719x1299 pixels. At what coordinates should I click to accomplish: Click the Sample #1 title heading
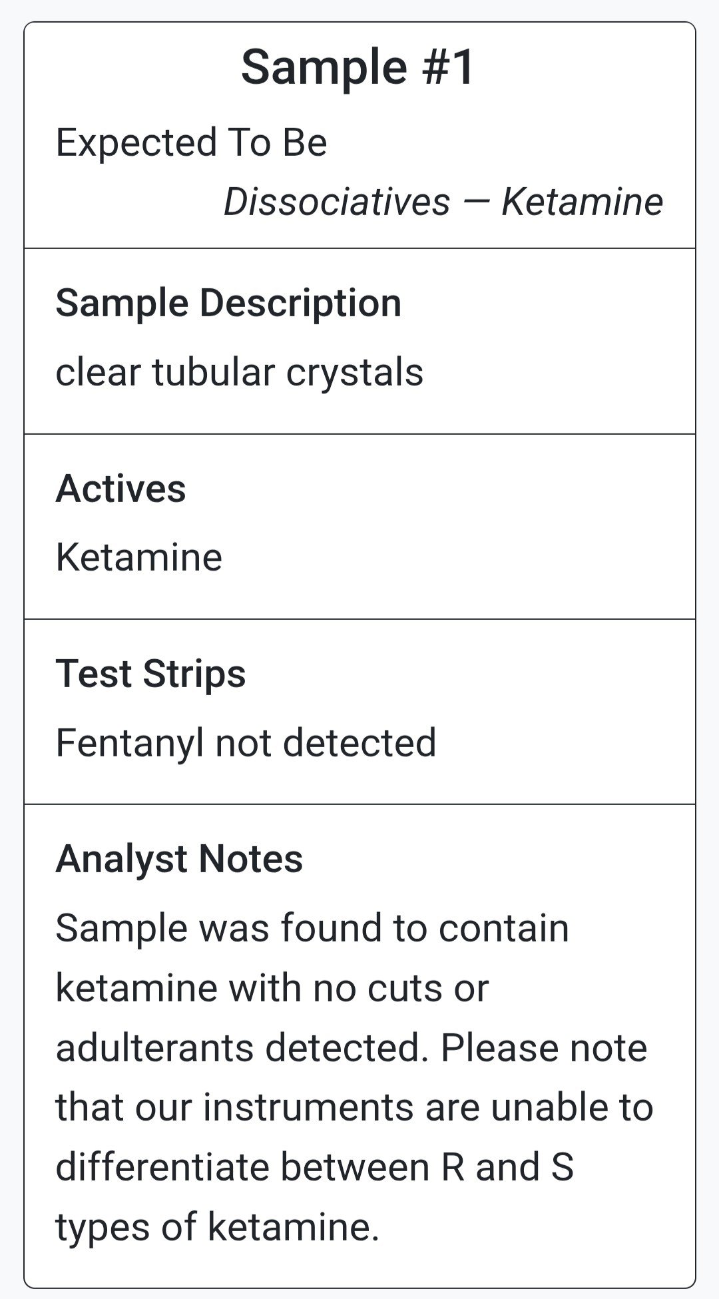pyautogui.click(x=358, y=67)
